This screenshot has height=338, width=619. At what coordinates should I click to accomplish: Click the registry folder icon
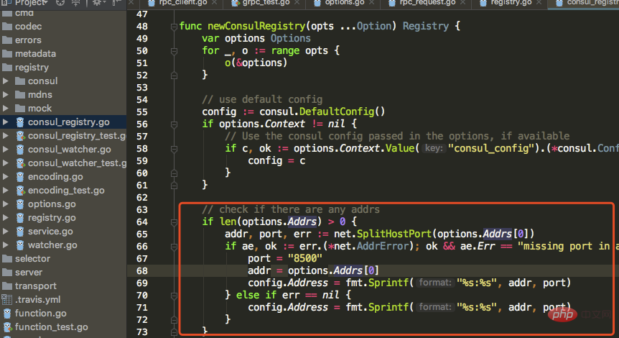(7, 67)
